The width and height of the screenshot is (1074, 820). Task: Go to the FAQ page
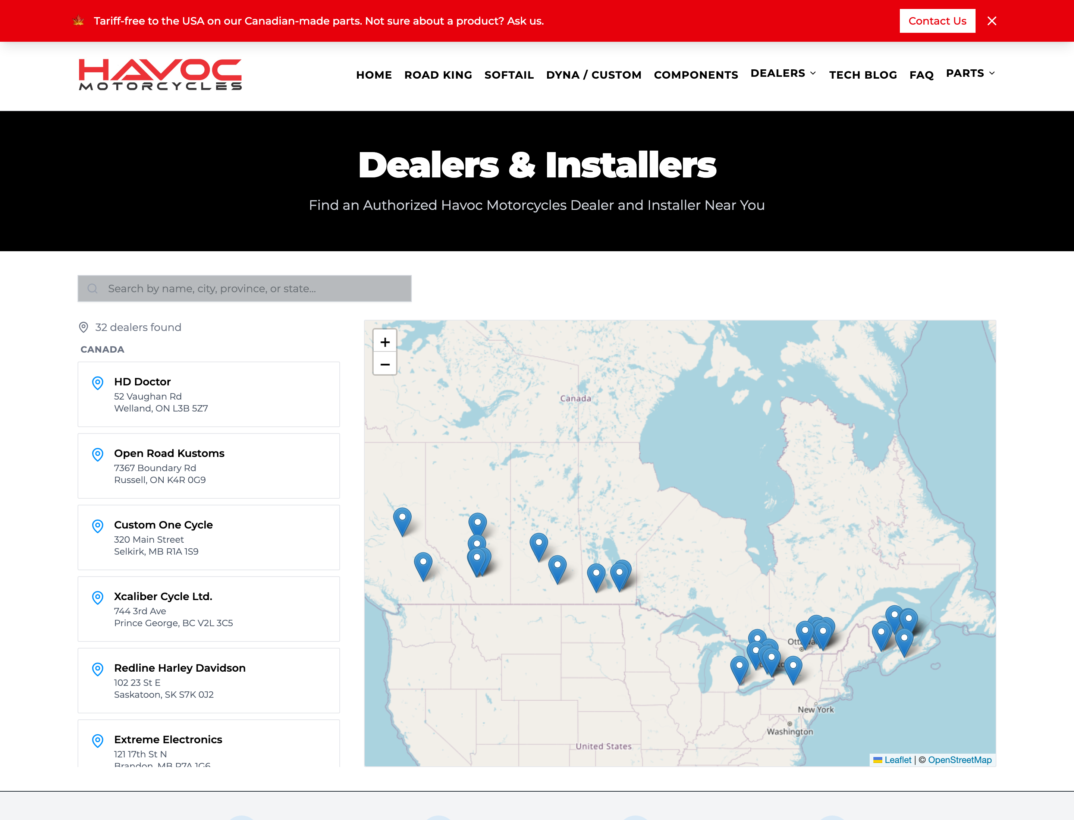pyautogui.click(x=921, y=75)
